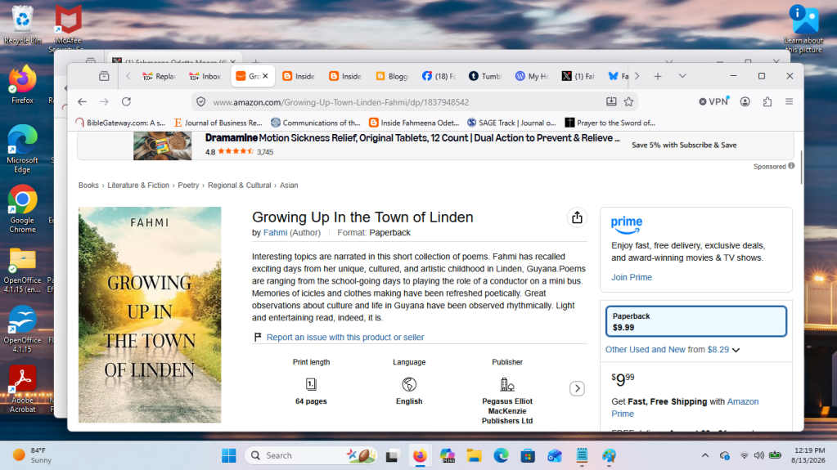This screenshot has width=837, height=470.
Task: Open the Poetry breadcrumb link
Action: (x=188, y=185)
